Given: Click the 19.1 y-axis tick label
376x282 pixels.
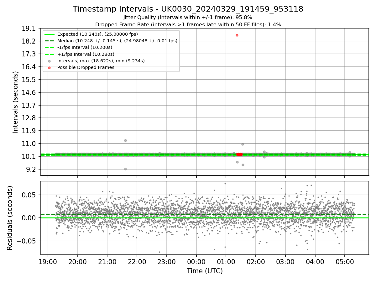Looking at the screenshot, I should click(29, 29).
